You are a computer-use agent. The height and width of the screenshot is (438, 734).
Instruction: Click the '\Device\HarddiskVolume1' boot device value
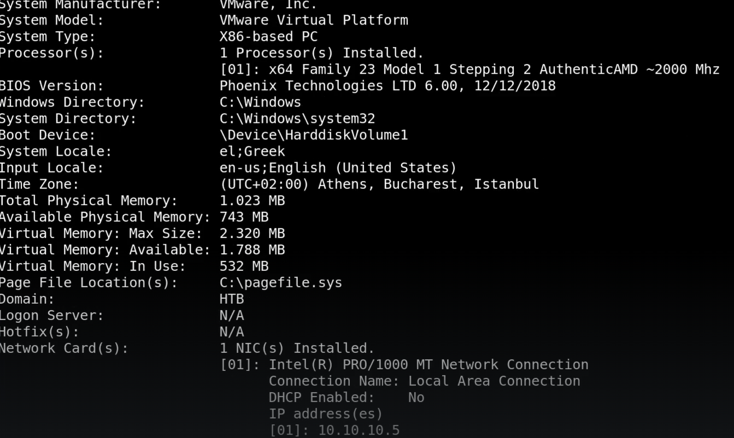coord(313,135)
